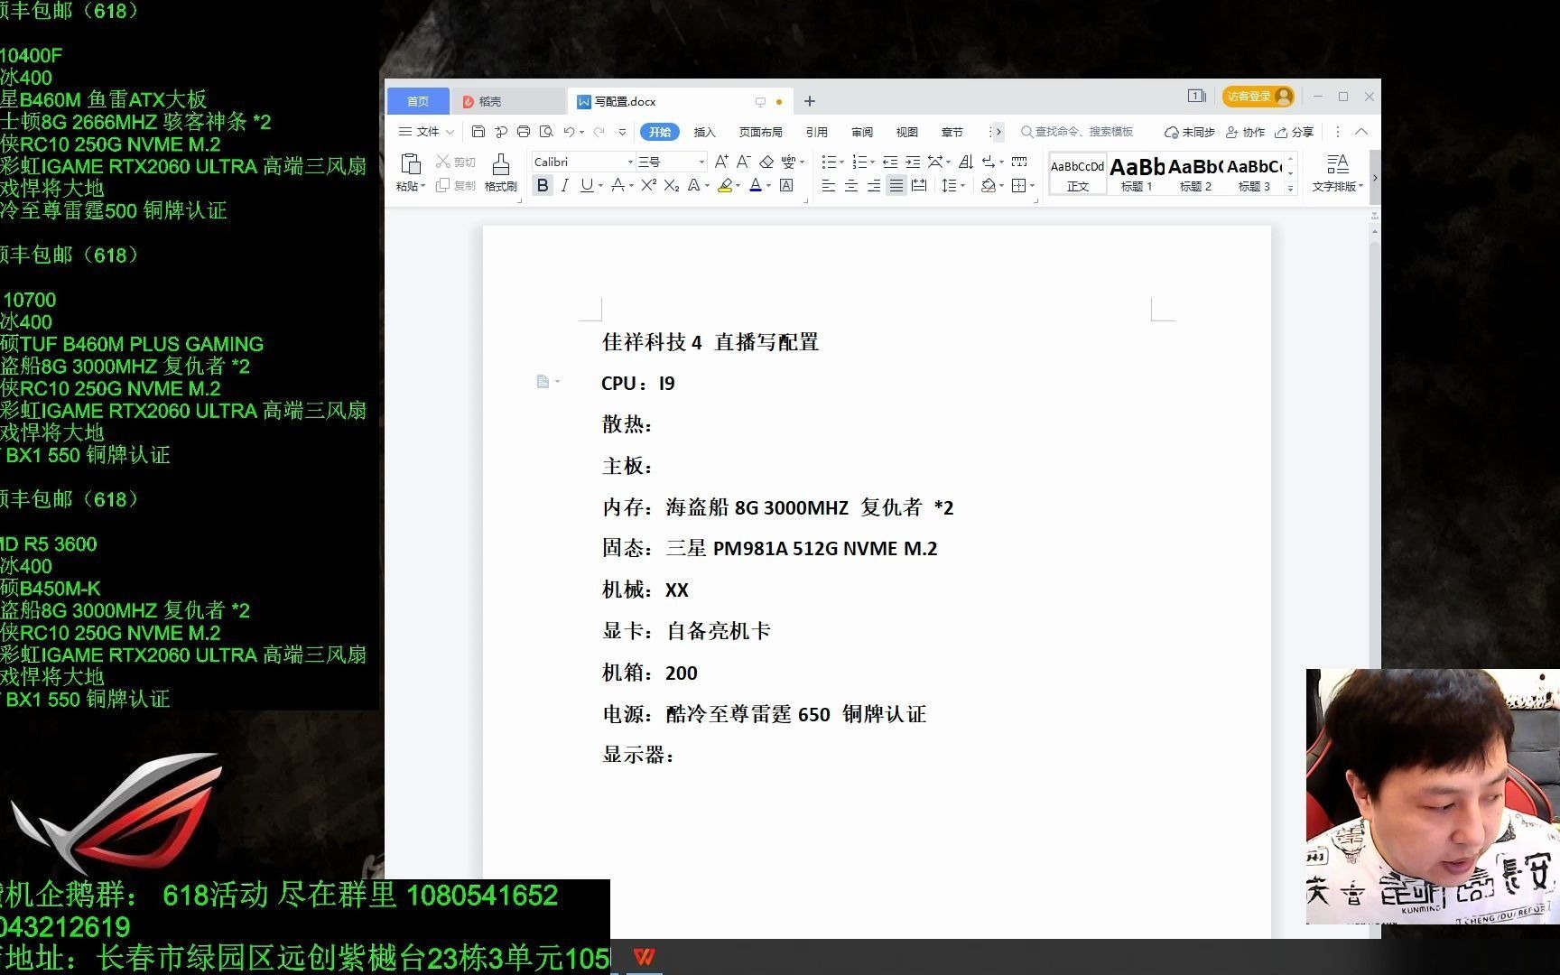Toggle Bold formatting
This screenshot has height=975, width=1560.
tap(543, 185)
